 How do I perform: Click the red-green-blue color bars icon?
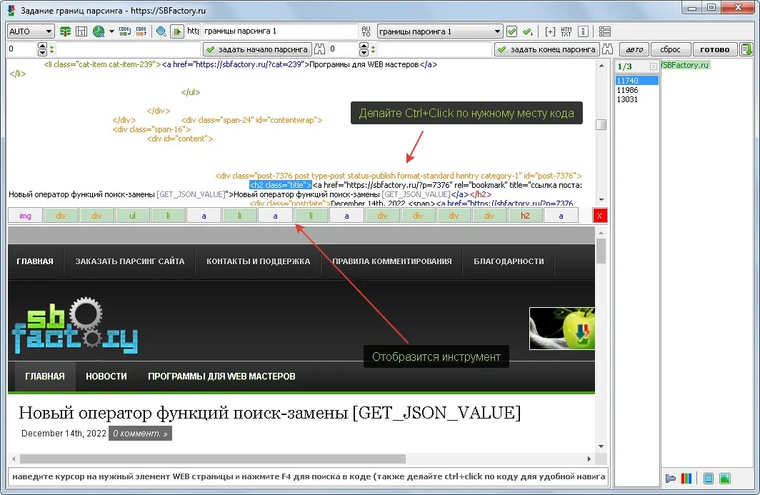(x=686, y=479)
